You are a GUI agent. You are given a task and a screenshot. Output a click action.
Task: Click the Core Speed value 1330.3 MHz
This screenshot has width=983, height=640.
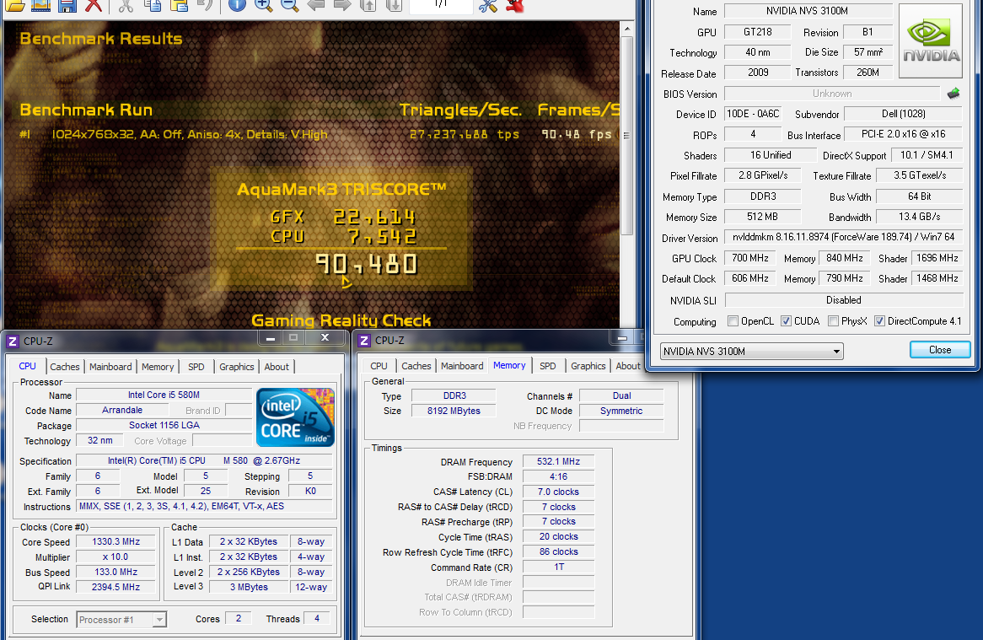tap(116, 541)
